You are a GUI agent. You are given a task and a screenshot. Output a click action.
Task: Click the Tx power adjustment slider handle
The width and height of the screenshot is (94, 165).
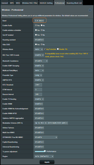click(45, 151)
